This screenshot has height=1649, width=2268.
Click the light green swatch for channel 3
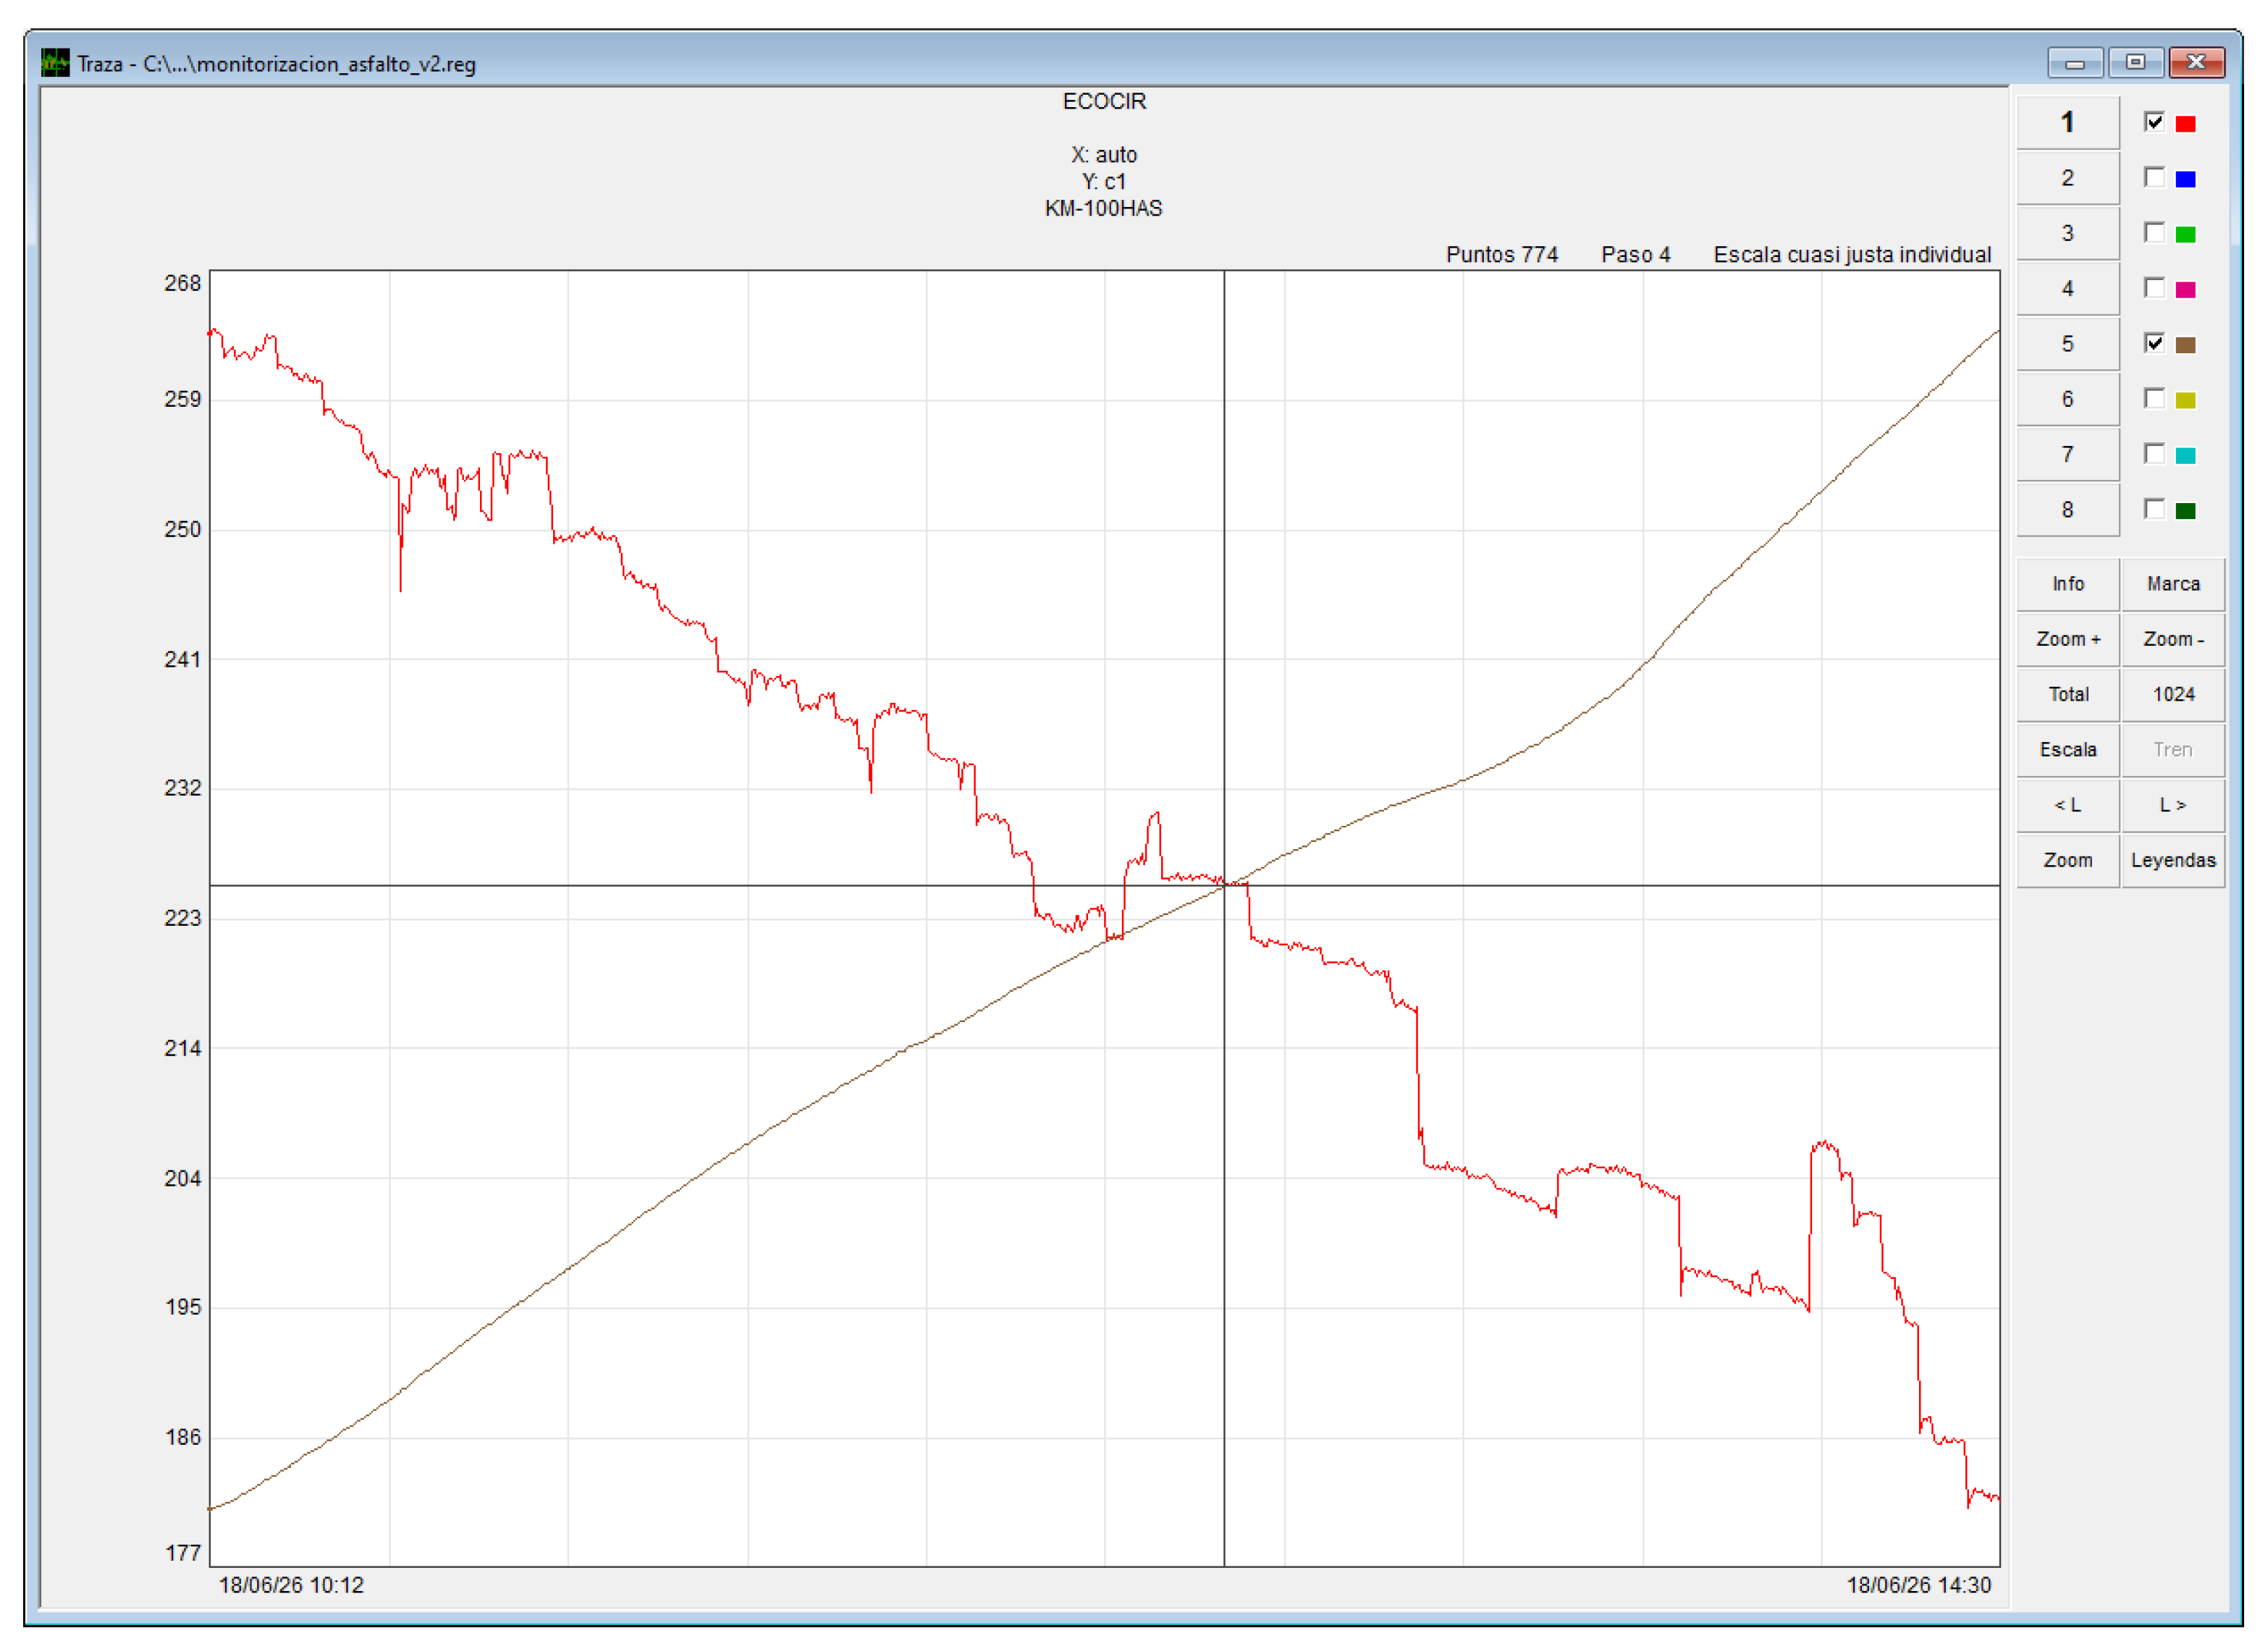pyautogui.click(x=2186, y=234)
